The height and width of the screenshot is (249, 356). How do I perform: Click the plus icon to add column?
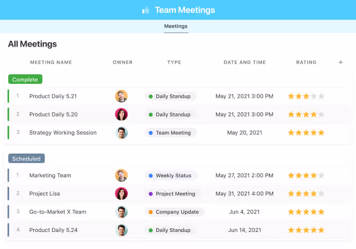pyautogui.click(x=340, y=62)
